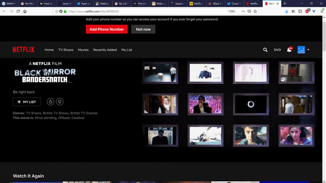Reload the page

(18, 12)
